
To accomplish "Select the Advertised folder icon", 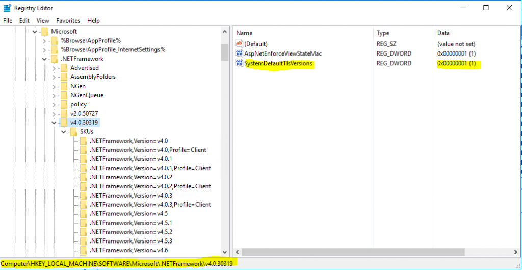I will pos(64,68).
